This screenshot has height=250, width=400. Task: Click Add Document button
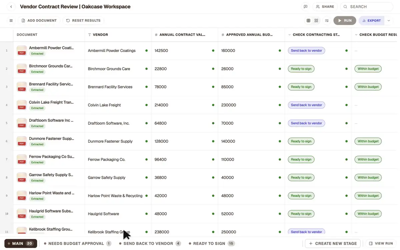tap(39, 21)
